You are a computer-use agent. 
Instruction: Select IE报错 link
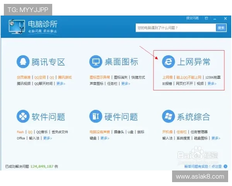[167, 84]
